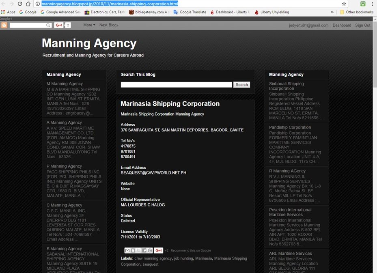377x273 pixels.
Task: Open Pandiship Corporation sidebar link
Action: tap(290, 127)
